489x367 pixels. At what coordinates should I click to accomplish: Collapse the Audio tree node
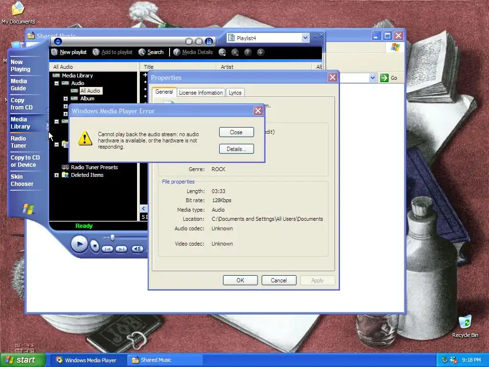click(56, 83)
